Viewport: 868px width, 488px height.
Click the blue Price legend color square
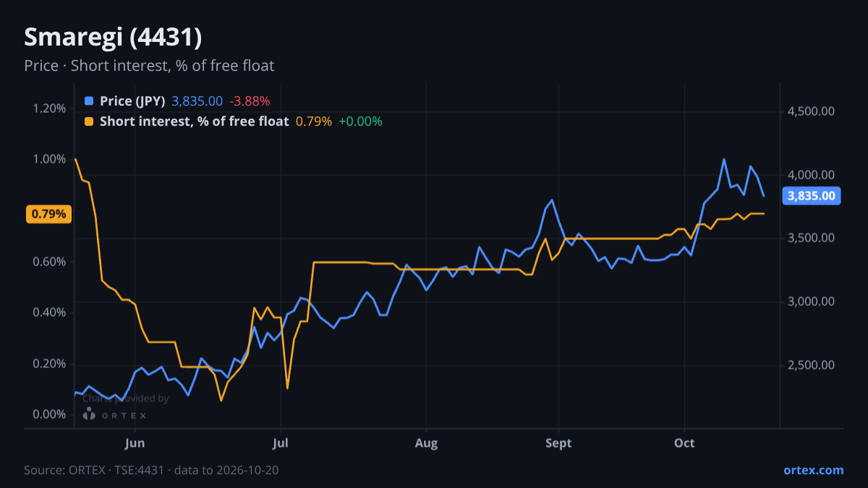[89, 101]
